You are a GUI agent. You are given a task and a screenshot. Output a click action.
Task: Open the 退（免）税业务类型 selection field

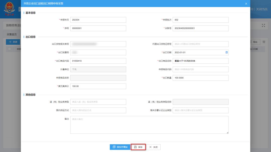[x=98, y=102]
